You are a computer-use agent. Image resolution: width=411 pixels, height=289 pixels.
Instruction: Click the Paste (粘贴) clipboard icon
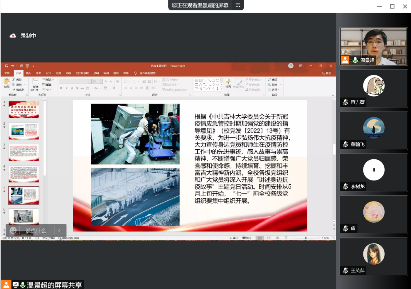(7, 82)
